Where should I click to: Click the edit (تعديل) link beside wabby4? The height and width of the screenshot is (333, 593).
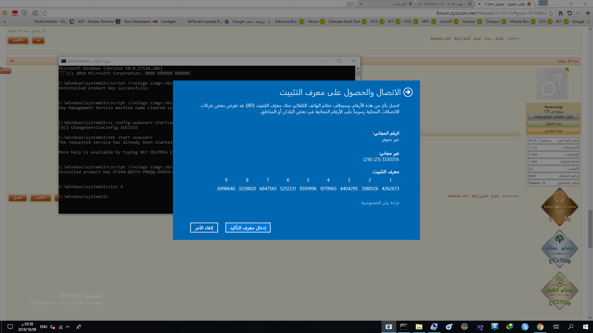click(x=499, y=38)
